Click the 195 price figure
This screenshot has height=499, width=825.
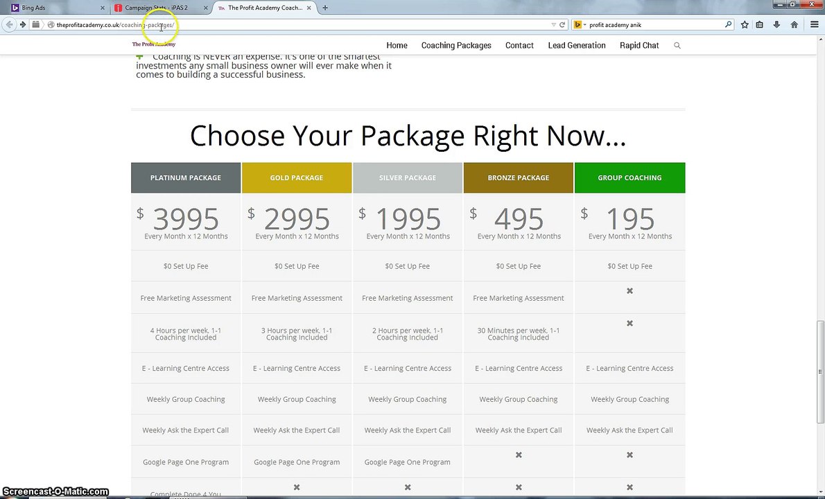coord(630,219)
